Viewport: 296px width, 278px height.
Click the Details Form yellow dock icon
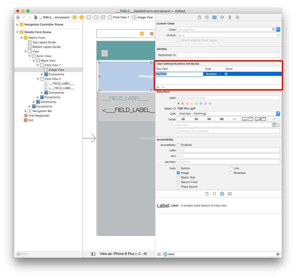(x=142, y=34)
